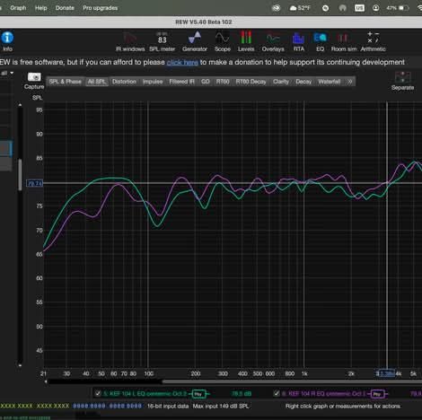Viewport: 422px width, 420px height.
Task: Switch to GD tab
Action: tap(206, 82)
